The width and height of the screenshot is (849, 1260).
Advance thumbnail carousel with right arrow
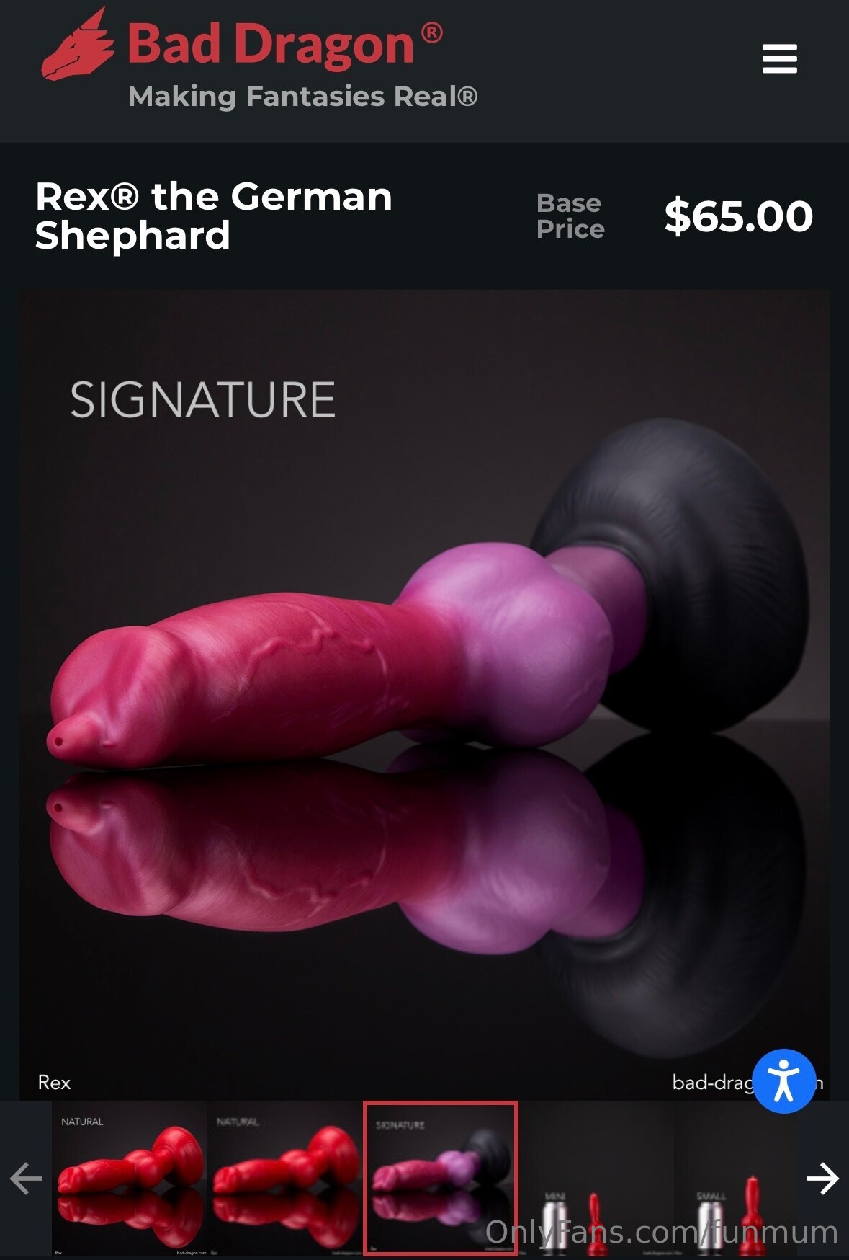tap(822, 1179)
